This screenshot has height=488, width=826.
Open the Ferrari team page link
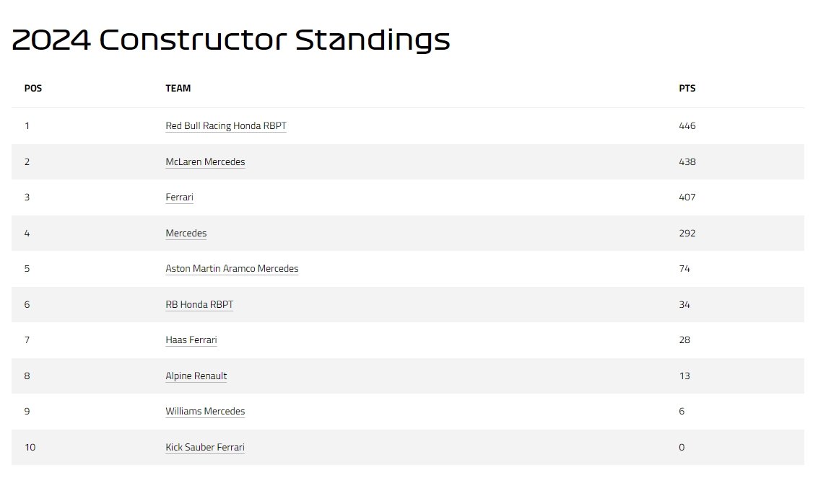(x=179, y=198)
